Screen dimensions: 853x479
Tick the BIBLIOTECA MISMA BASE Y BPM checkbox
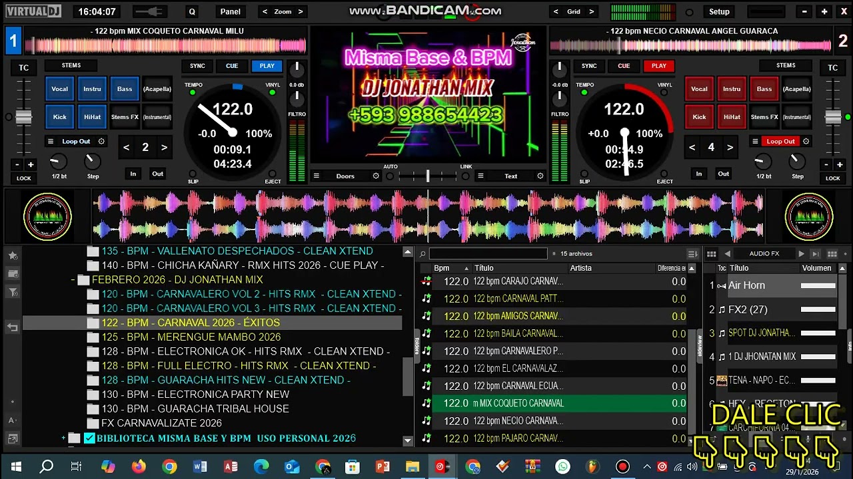tap(90, 438)
